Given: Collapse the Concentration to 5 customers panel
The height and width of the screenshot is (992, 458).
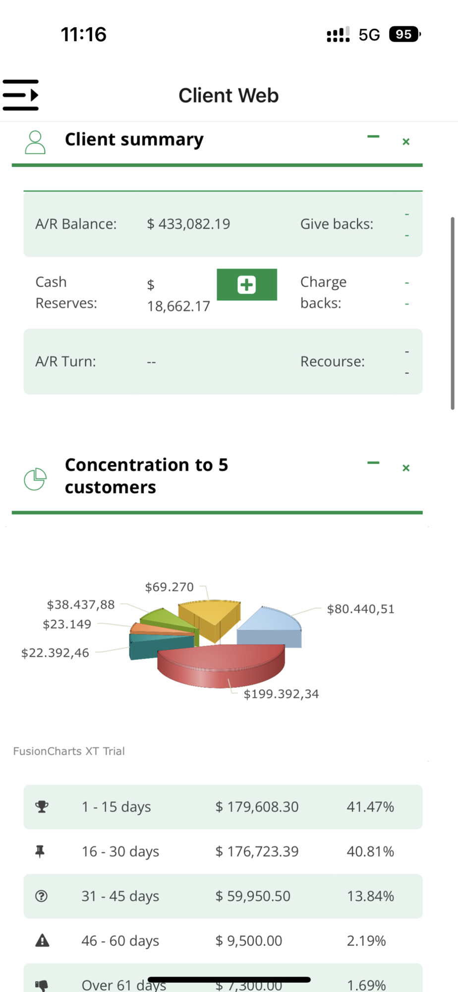Looking at the screenshot, I should pyautogui.click(x=373, y=463).
